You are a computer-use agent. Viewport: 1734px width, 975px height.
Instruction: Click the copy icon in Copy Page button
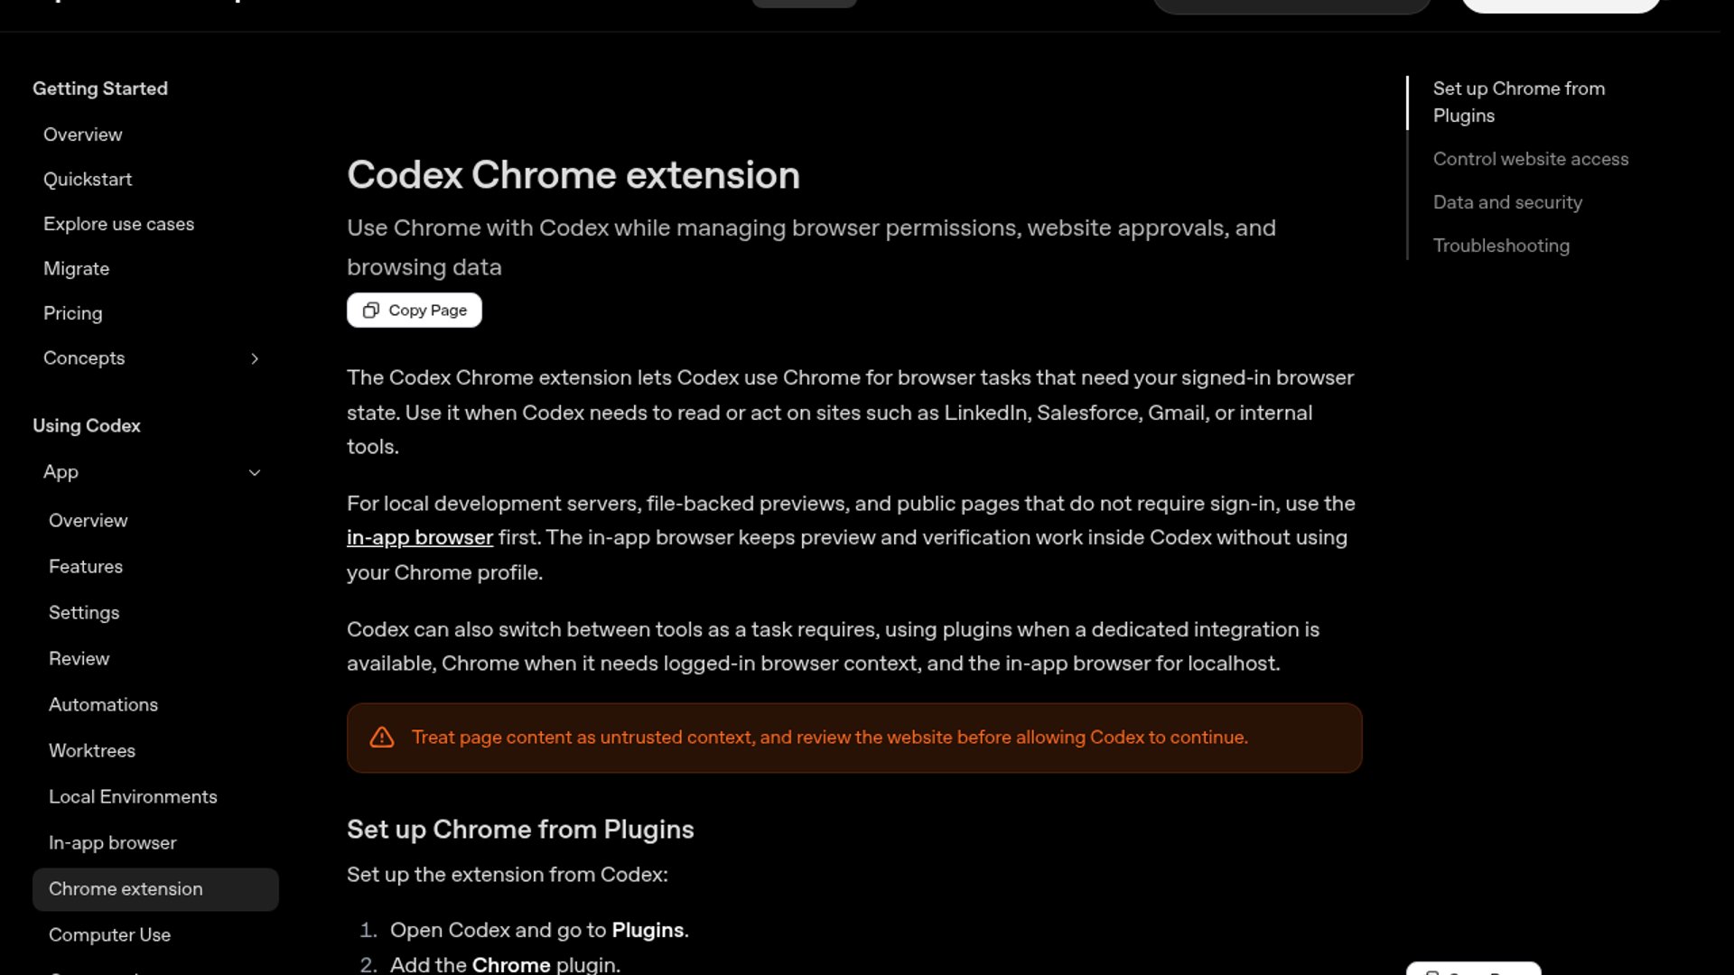point(370,310)
